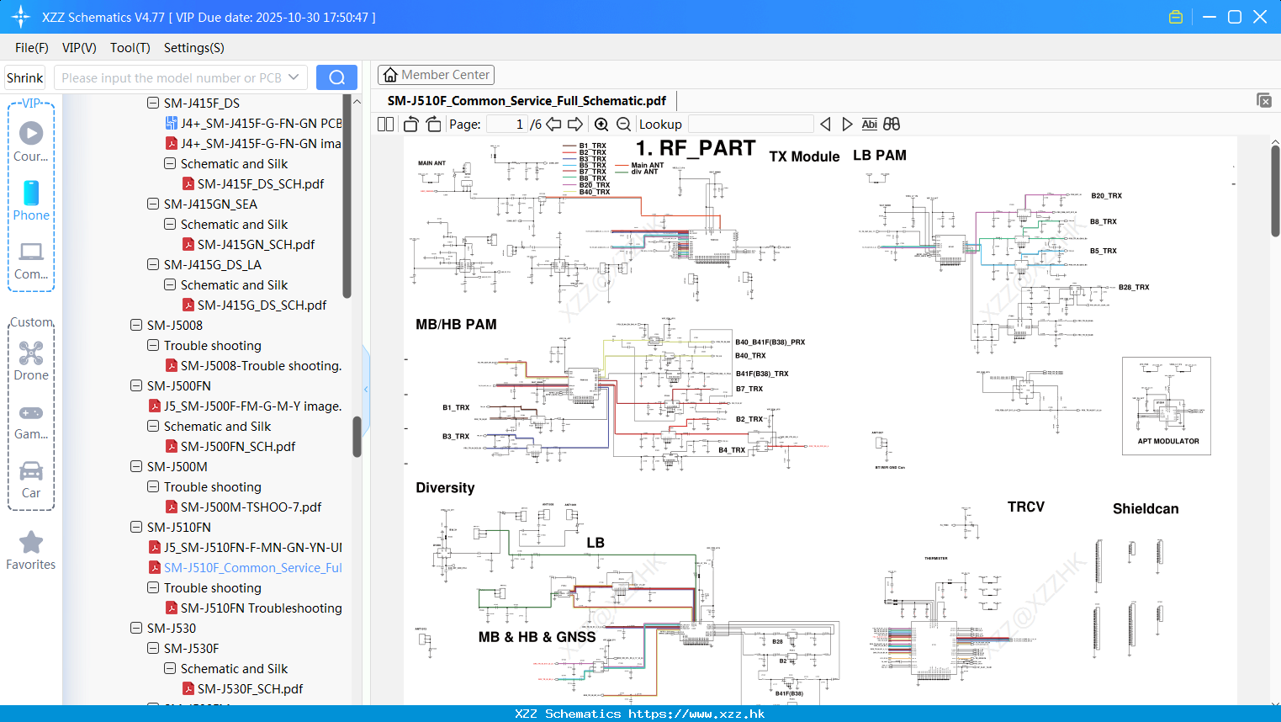The image size is (1281, 722).
Task: Collapse the SM-J415G_DS_LA node
Action: (153, 264)
